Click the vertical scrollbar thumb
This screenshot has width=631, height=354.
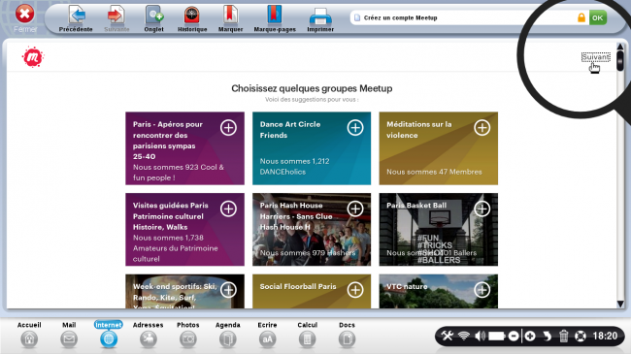pos(620,61)
